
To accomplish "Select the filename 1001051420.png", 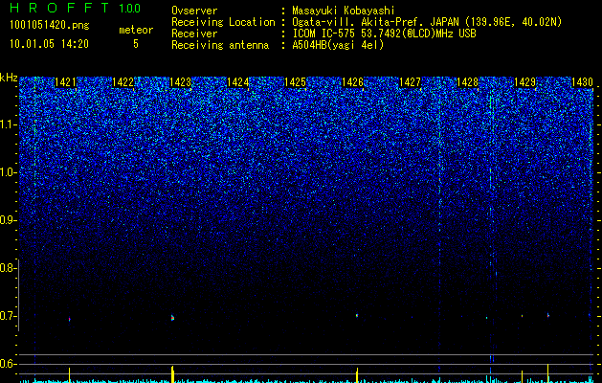I will [50, 25].
